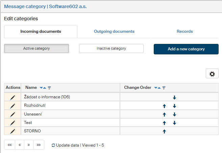Click Add a new category button
This screenshot has width=222, height=153.
tap(186, 49)
